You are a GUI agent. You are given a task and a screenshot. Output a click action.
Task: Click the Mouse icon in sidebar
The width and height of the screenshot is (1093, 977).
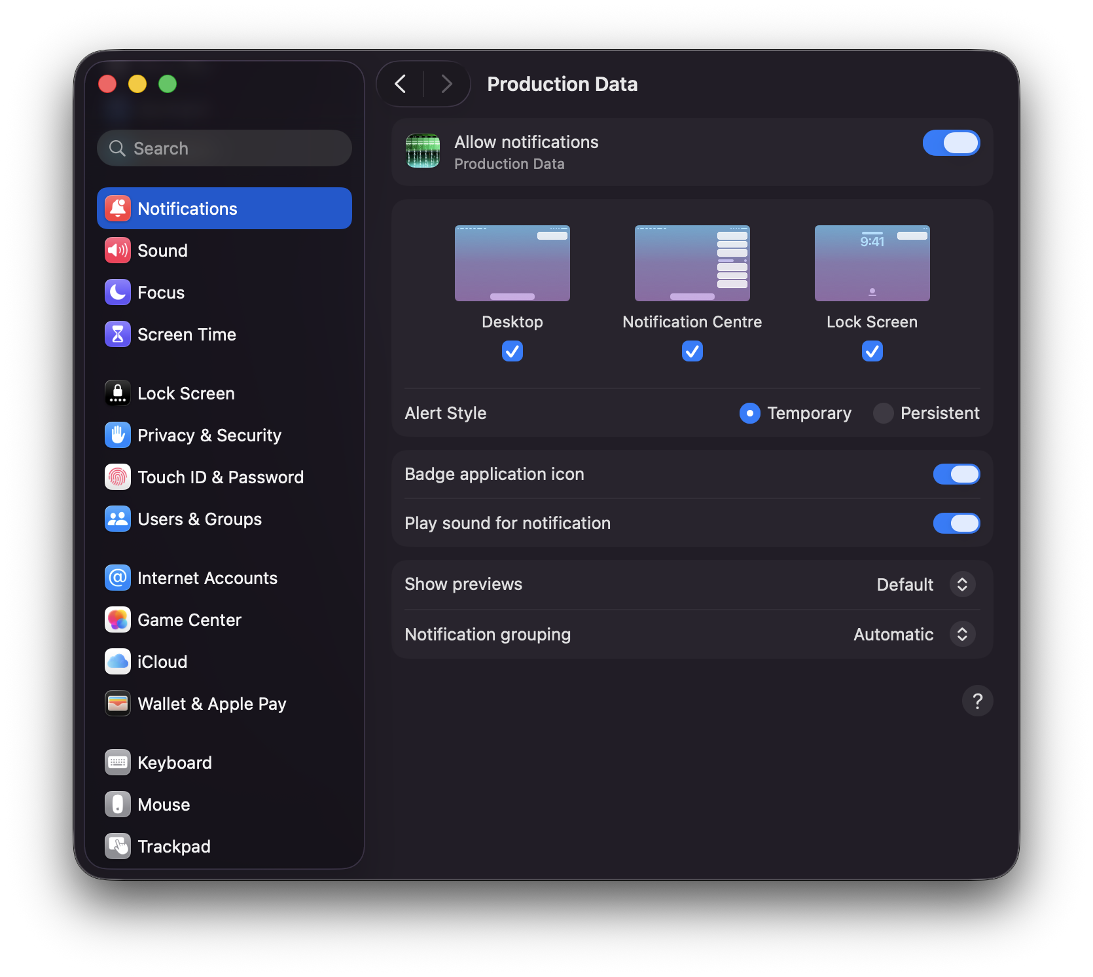point(118,804)
